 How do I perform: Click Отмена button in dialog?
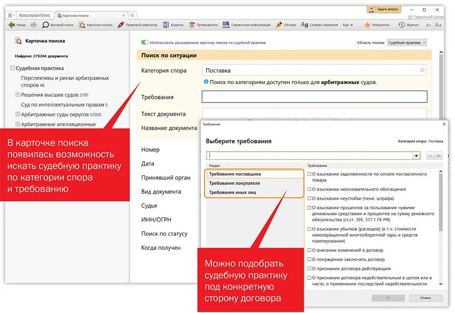pyautogui.click(x=426, y=298)
